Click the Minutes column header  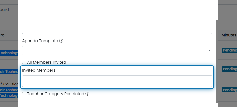(229, 35)
